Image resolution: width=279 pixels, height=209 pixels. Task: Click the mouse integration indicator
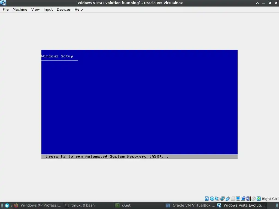tap(254, 199)
